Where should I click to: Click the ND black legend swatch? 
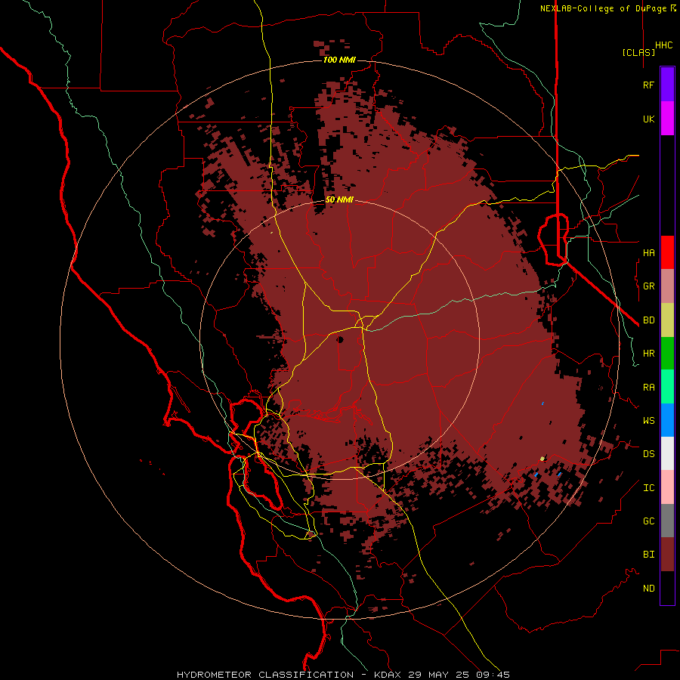[x=667, y=588]
